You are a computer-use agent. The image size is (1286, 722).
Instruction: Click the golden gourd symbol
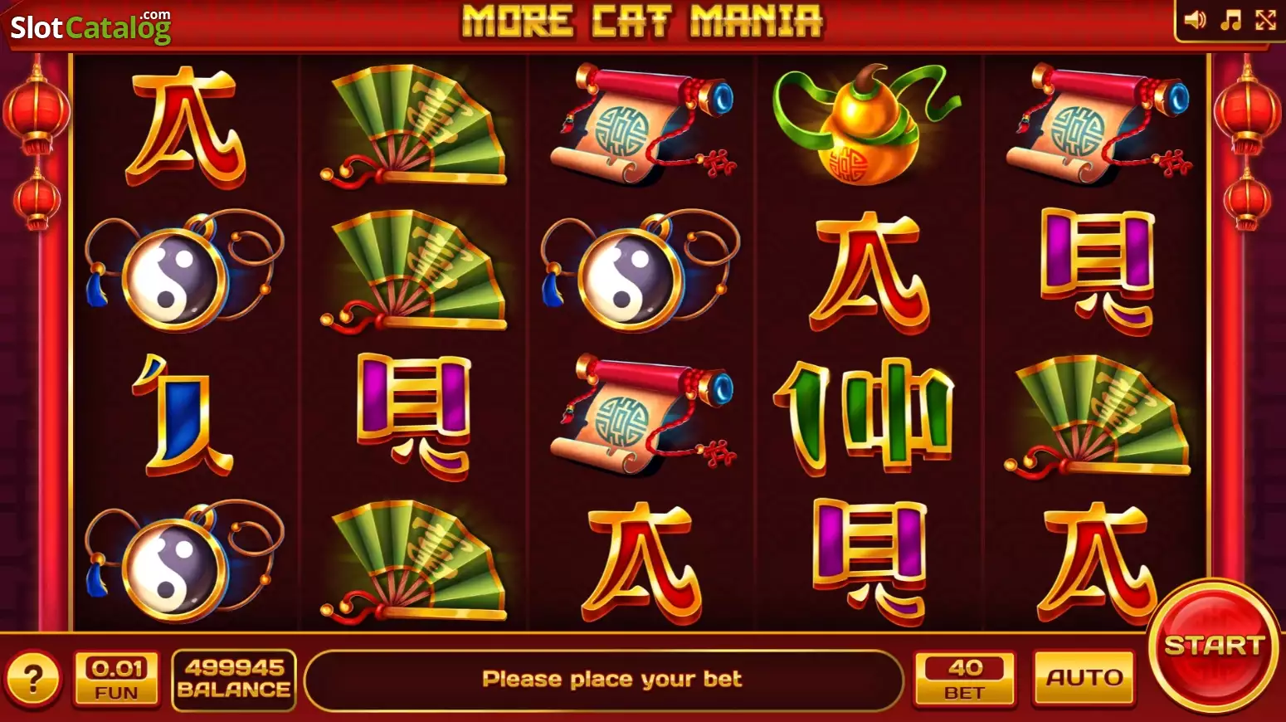pyautogui.click(x=866, y=124)
